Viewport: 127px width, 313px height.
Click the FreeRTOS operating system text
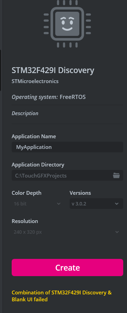point(72,97)
